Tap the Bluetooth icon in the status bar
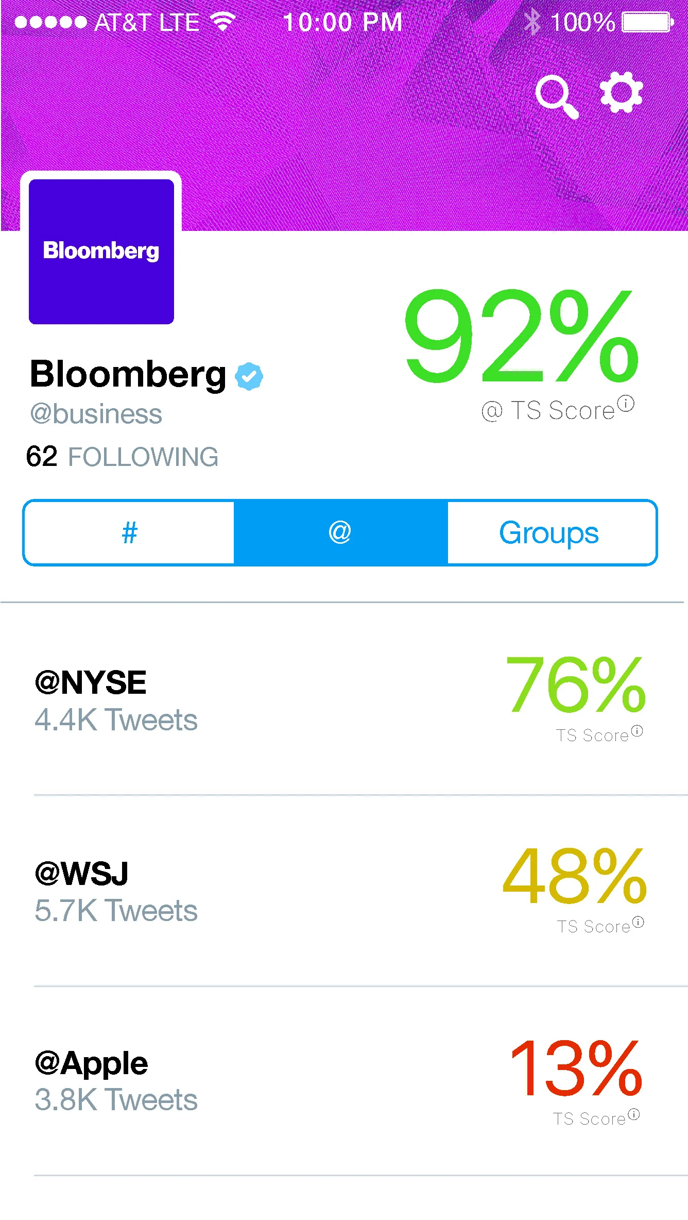Screen dimensions: 688x1220 (532, 22)
